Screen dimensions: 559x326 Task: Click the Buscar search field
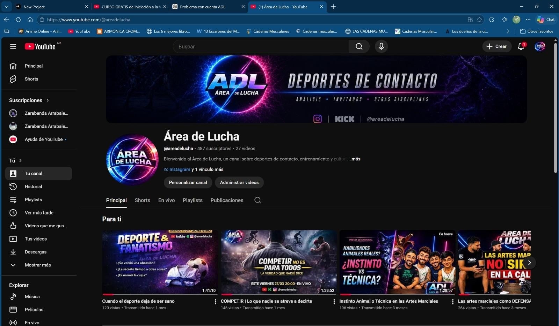point(261,46)
